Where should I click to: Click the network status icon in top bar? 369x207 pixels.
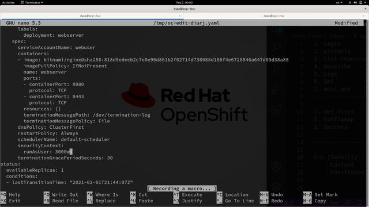[350, 2]
